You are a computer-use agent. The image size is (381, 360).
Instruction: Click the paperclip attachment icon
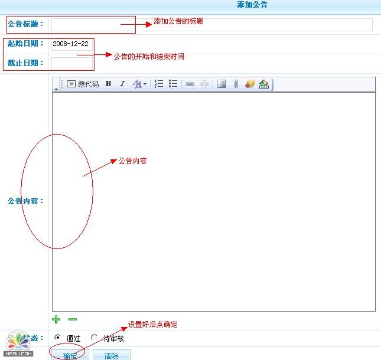pos(235,84)
